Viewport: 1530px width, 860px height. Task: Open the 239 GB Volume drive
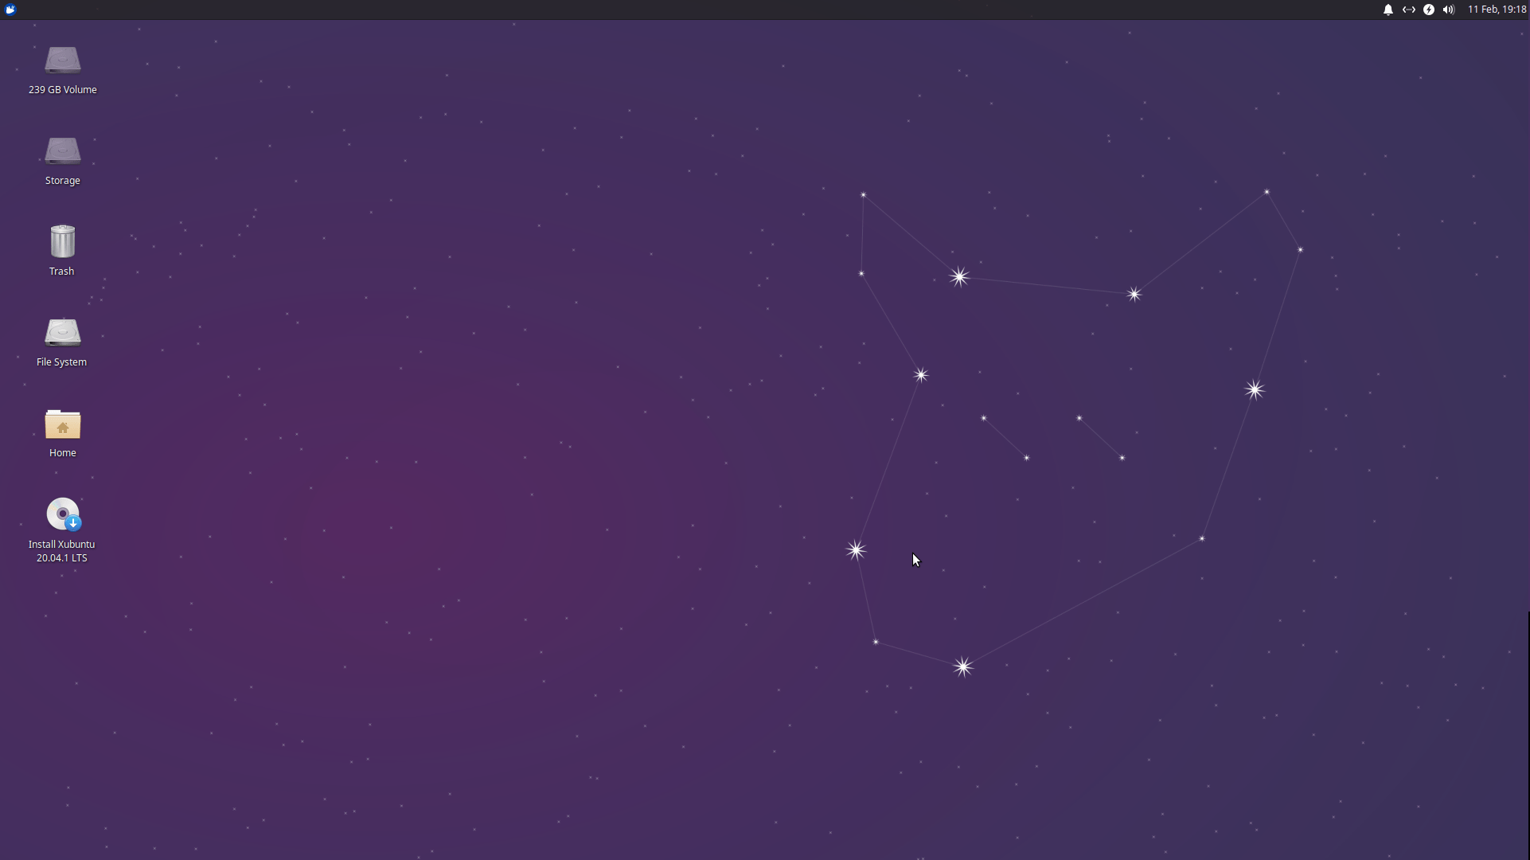[62, 60]
